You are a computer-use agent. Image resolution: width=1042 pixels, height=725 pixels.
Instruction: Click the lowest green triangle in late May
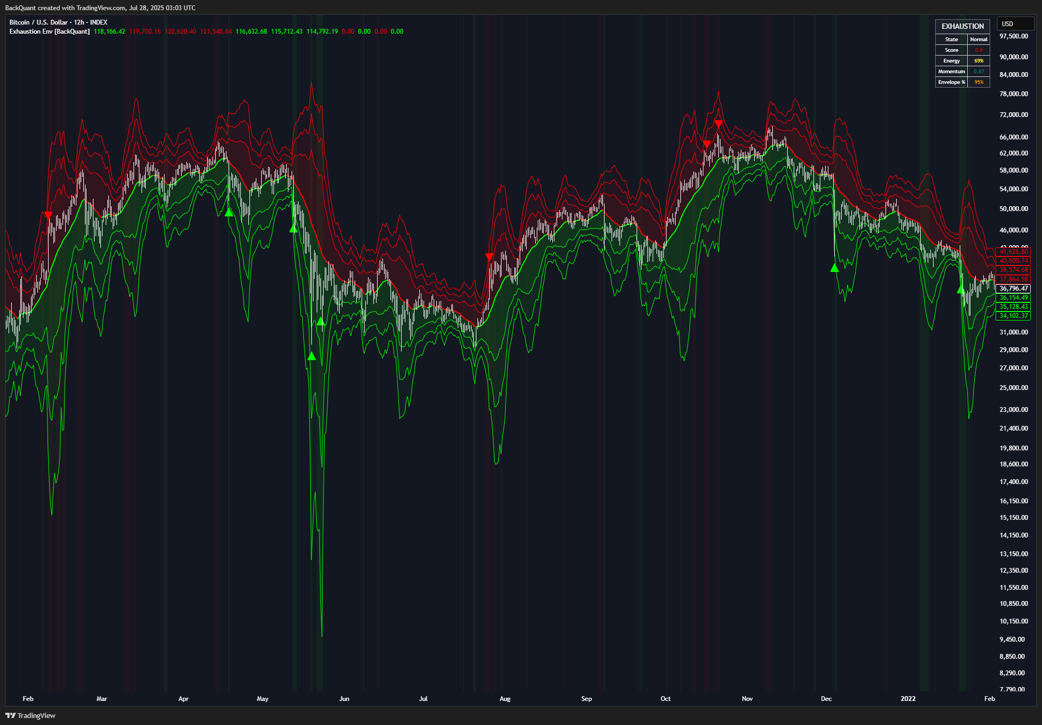[x=312, y=356]
